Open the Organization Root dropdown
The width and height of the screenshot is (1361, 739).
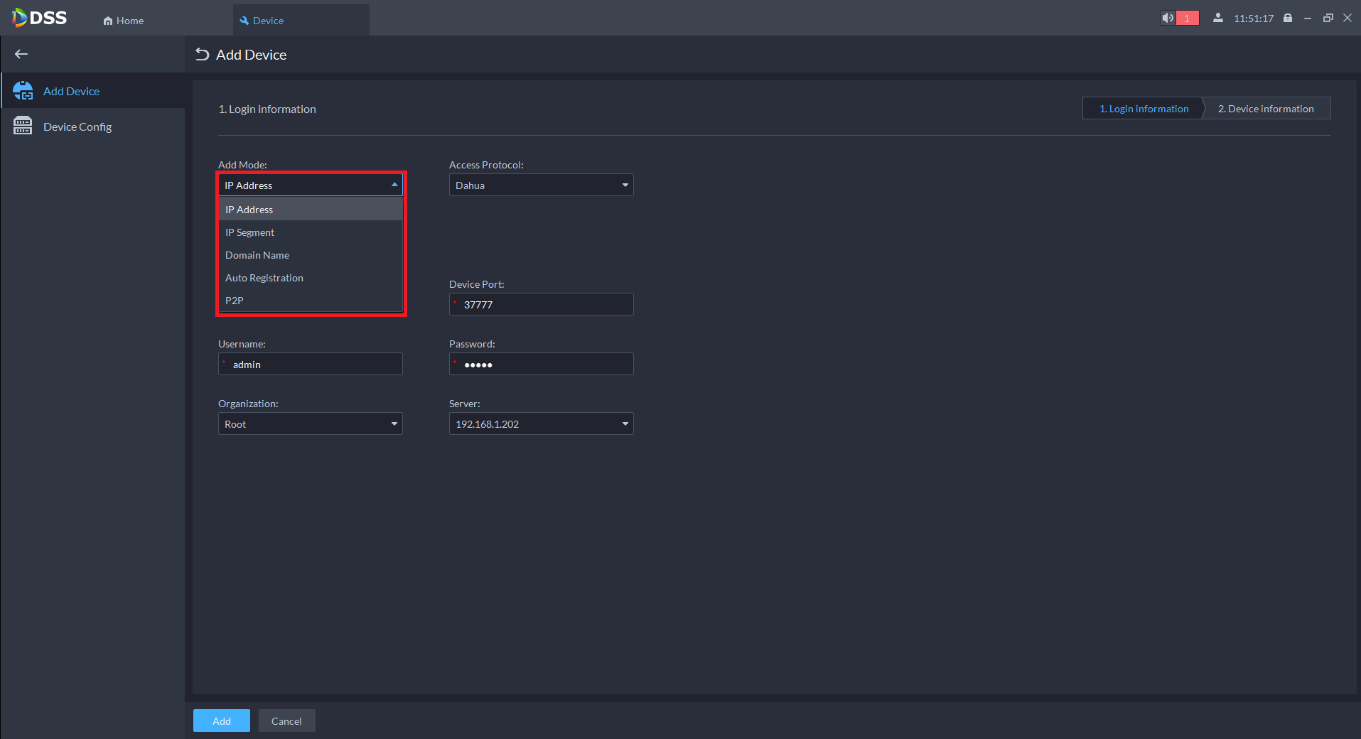311,424
